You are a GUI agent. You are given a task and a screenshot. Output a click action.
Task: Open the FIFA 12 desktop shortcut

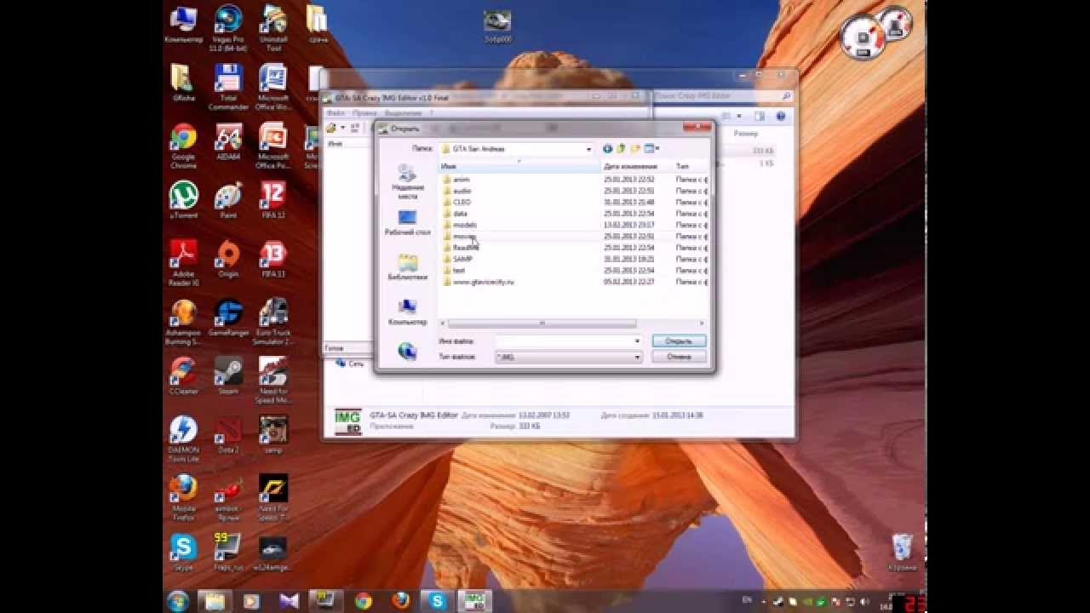coord(273,201)
